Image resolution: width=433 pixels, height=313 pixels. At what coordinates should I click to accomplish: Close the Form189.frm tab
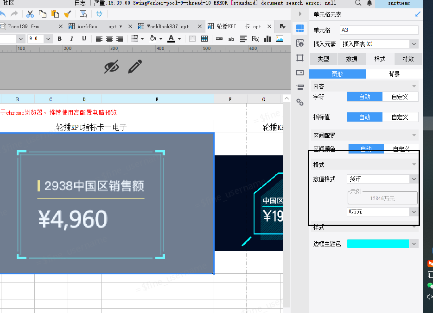[60, 26]
